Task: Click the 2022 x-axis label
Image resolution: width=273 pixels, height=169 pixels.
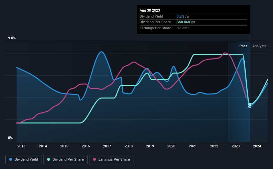Action: coord(214,146)
